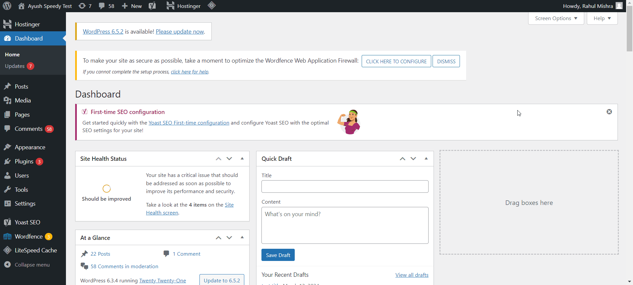Move Quick Draft box down
Viewport: 633px width, 285px height.
click(x=413, y=159)
